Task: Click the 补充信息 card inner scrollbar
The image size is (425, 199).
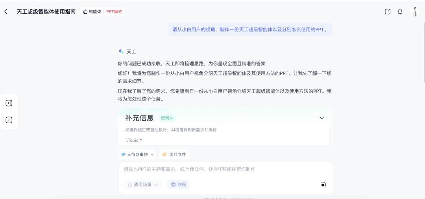Action: click(x=330, y=136)
